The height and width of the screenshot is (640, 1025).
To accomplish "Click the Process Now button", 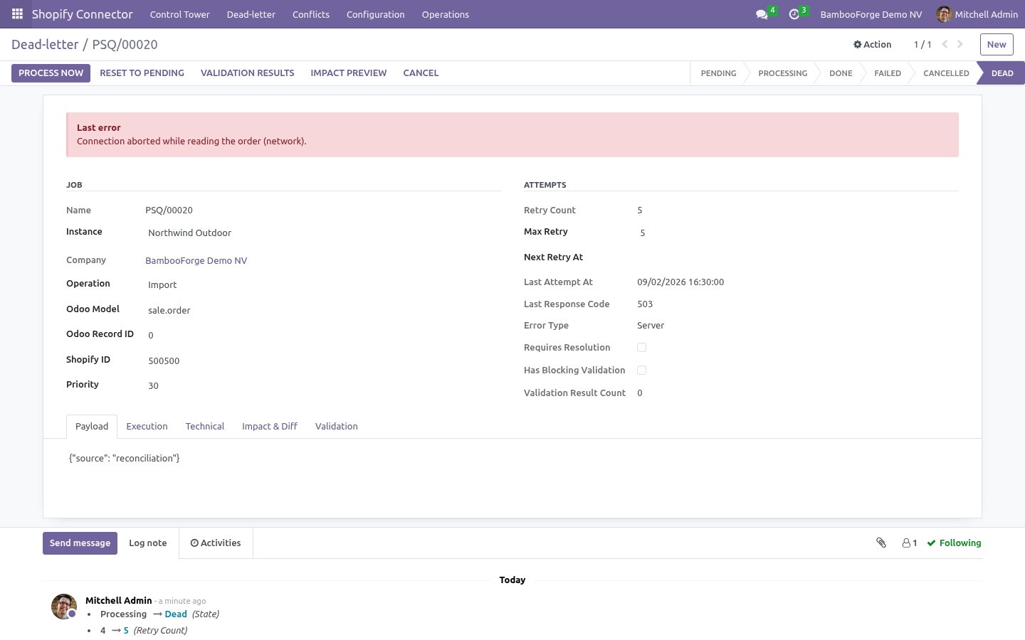I will click(x=51, y=73).
